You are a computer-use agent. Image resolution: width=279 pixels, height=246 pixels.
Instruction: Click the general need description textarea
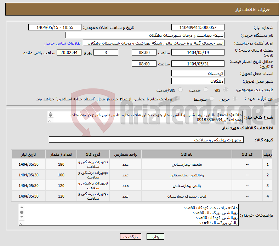coord(145,117)
